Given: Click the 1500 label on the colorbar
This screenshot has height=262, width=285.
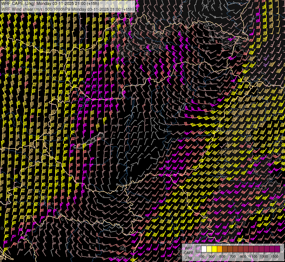Looking at the screenshot, I should point(275,256).
